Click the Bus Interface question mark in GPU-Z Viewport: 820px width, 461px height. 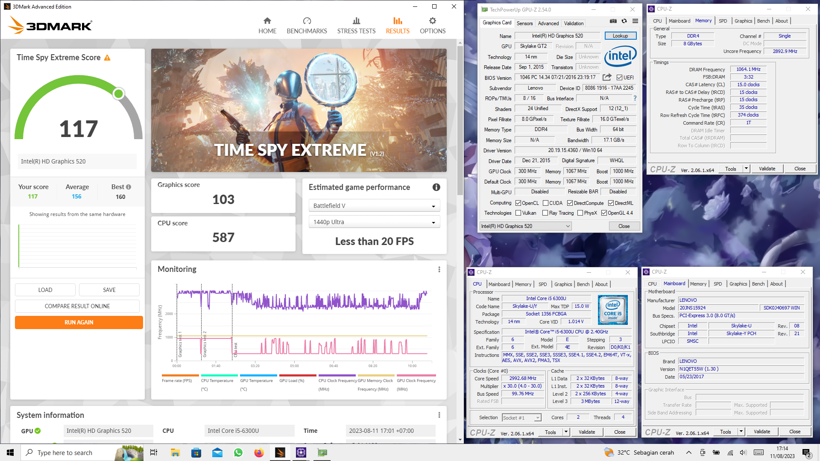tap(635, 98)
